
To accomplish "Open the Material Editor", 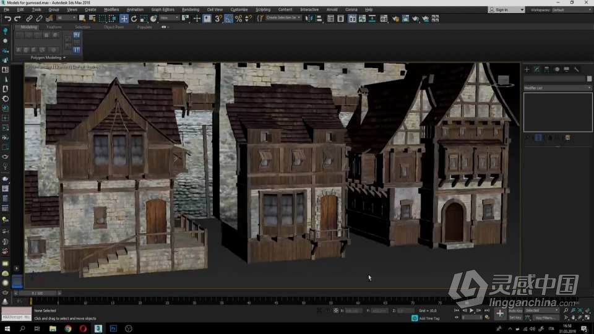I will coord(384,18).
